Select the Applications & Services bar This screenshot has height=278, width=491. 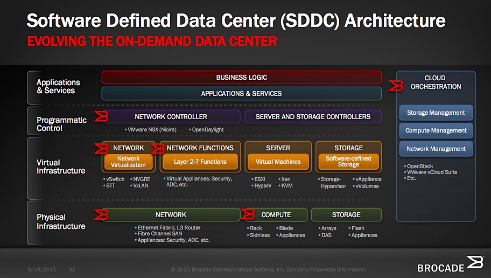(x=241, y=94)
